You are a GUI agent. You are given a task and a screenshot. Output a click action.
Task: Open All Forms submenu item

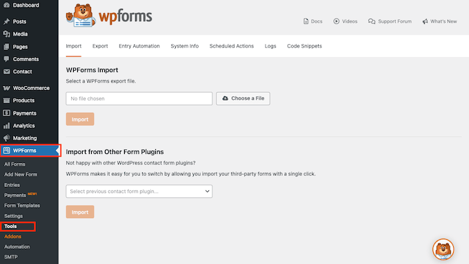pos(14,164)
